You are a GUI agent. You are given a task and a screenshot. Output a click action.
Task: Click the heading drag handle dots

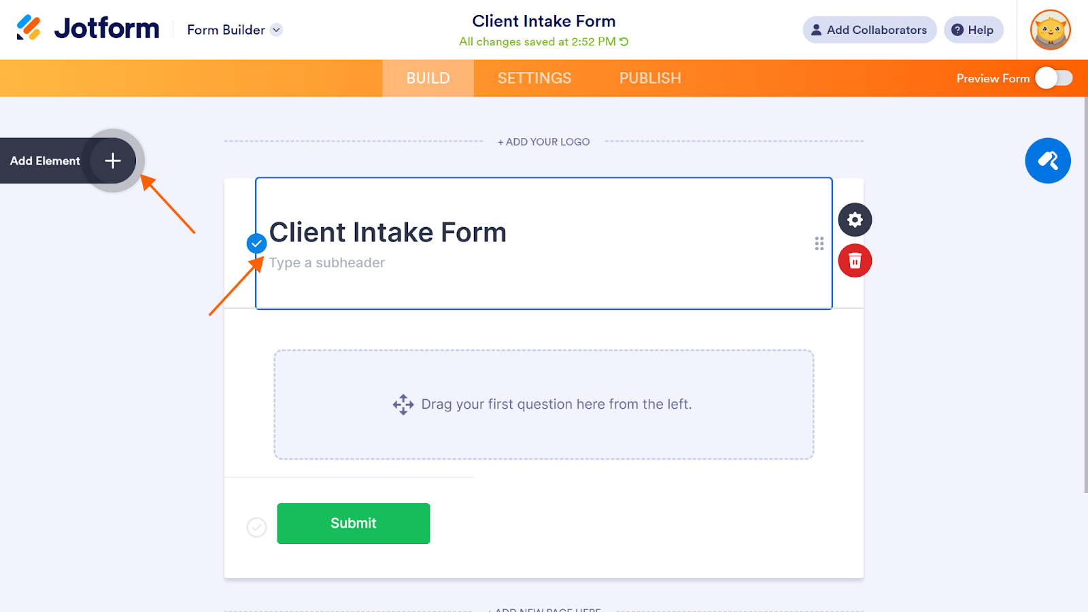(x=819, y=243)
